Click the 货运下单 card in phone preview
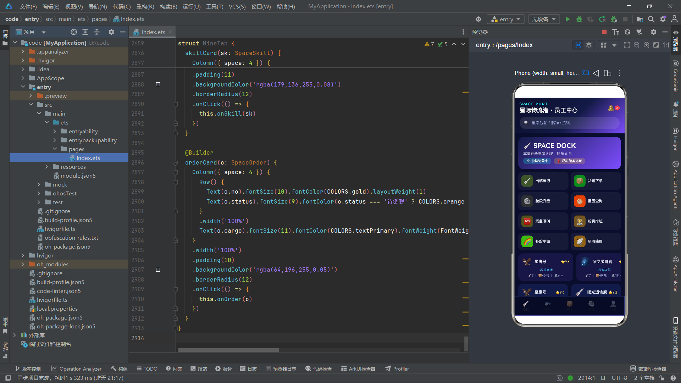 pyautogui.click(x=596, y=181)
